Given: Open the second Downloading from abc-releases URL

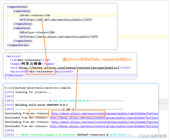Looking at the screenshot, I should [105, 122].
